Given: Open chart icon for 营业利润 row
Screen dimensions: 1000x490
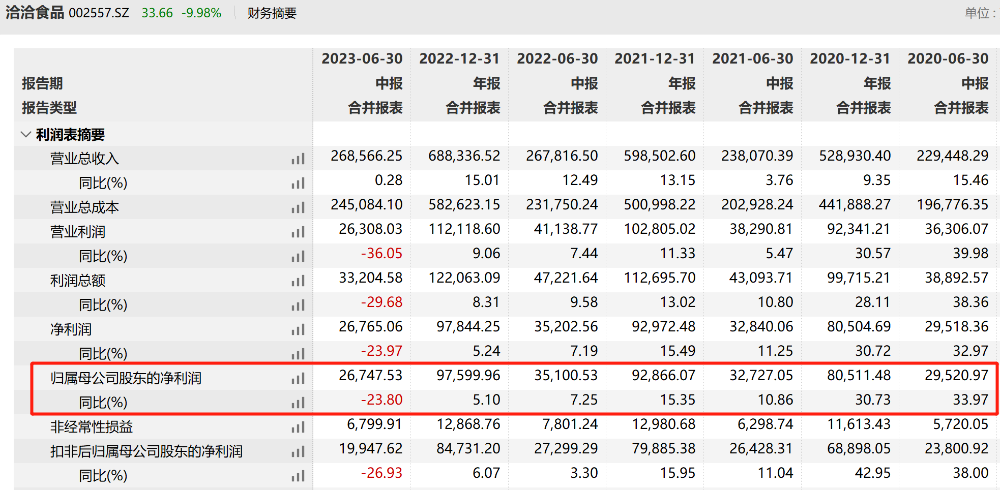Looking at the screenshot, I should (298, 232).
